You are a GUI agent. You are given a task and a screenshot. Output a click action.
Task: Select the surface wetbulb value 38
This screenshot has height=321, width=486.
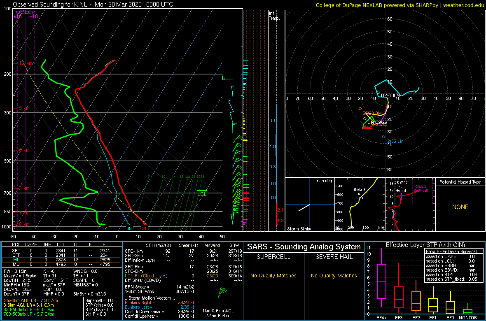click(x=129, y=229)
